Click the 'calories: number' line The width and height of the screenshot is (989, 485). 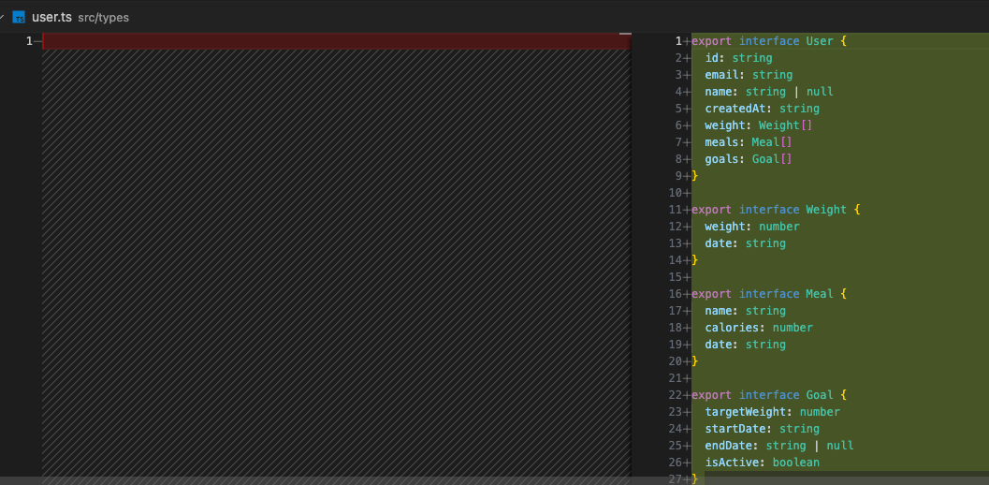click(759, 327)
